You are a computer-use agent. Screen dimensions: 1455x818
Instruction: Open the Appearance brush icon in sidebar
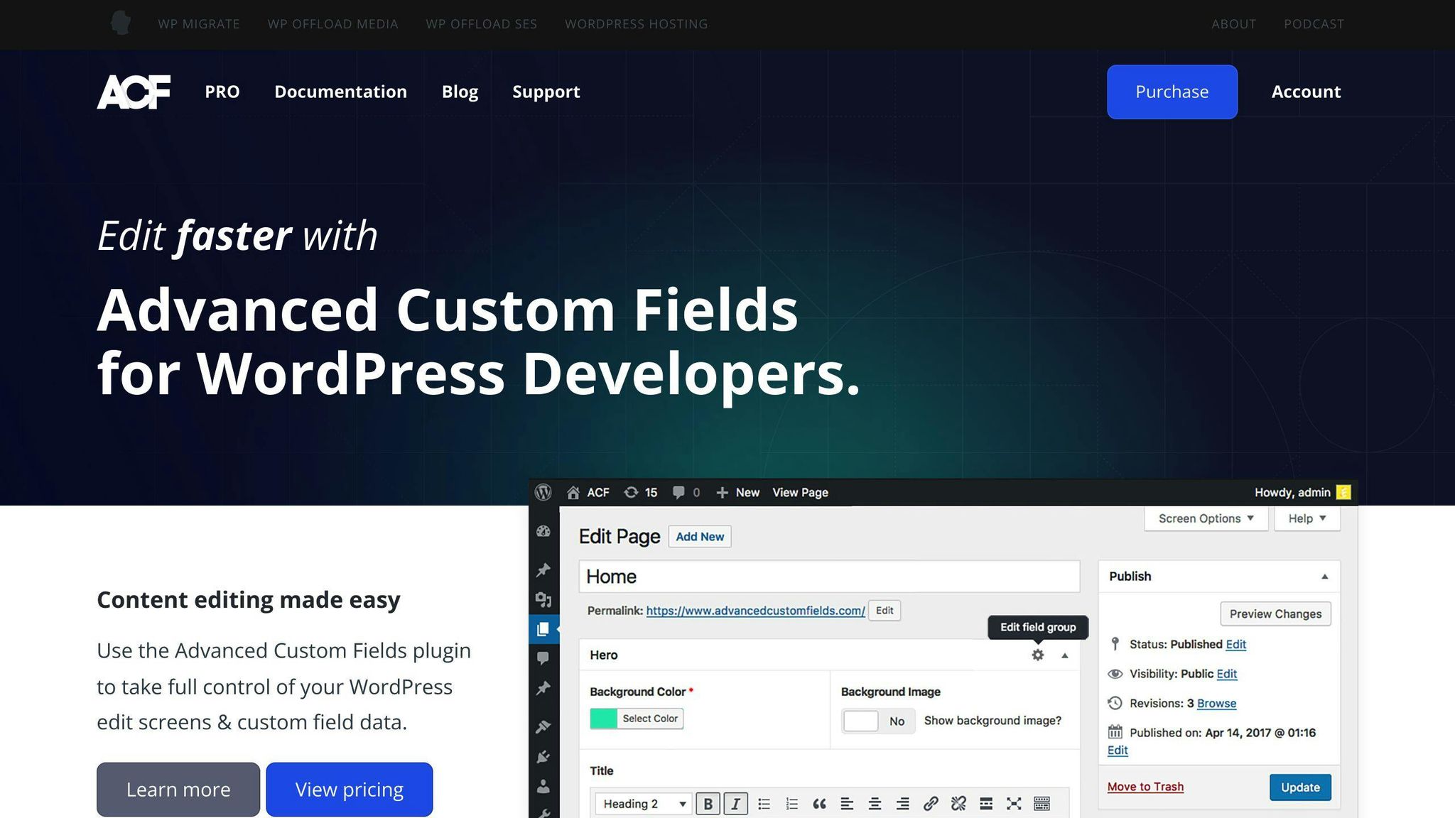543,726
